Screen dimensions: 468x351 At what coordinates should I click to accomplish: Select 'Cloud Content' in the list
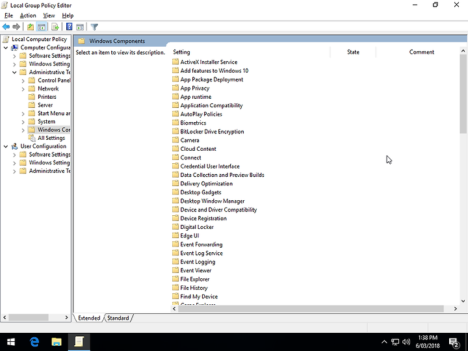click(x=198, y=149)
